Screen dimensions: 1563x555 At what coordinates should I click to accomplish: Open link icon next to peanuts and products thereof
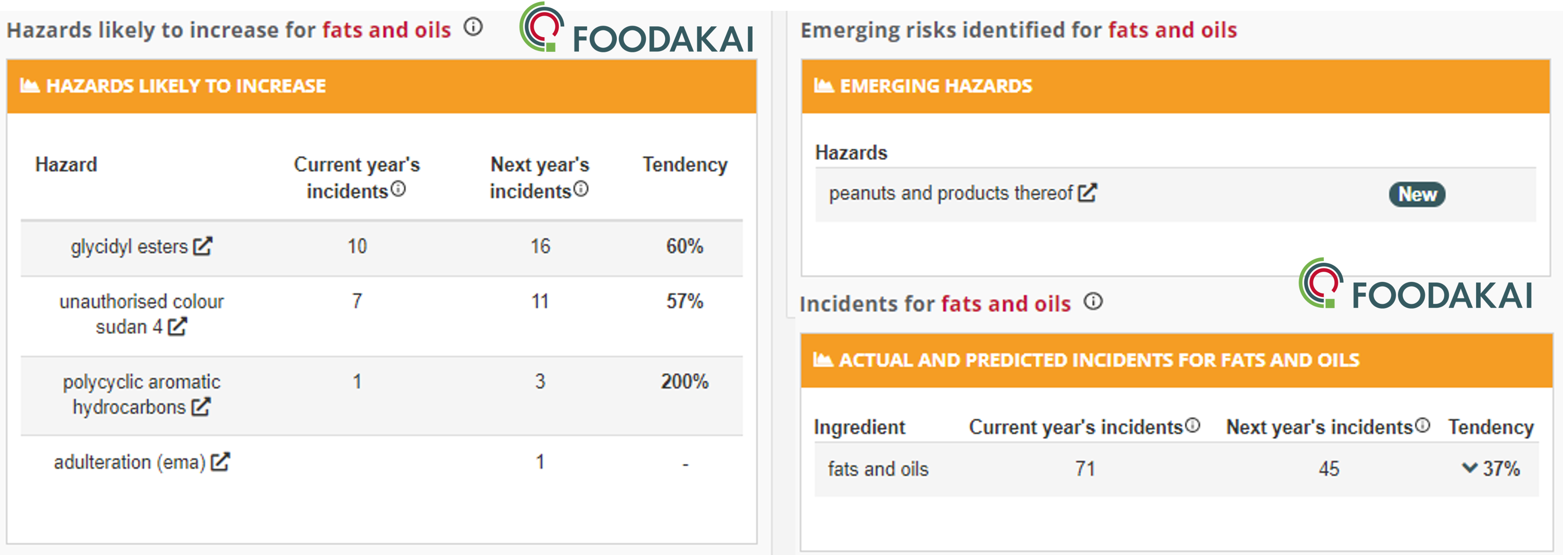1087,193
